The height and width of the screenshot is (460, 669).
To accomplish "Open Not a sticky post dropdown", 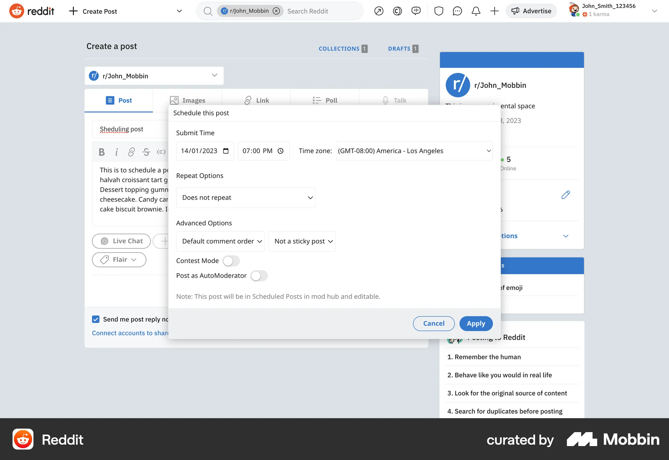I will coord(302,241).
